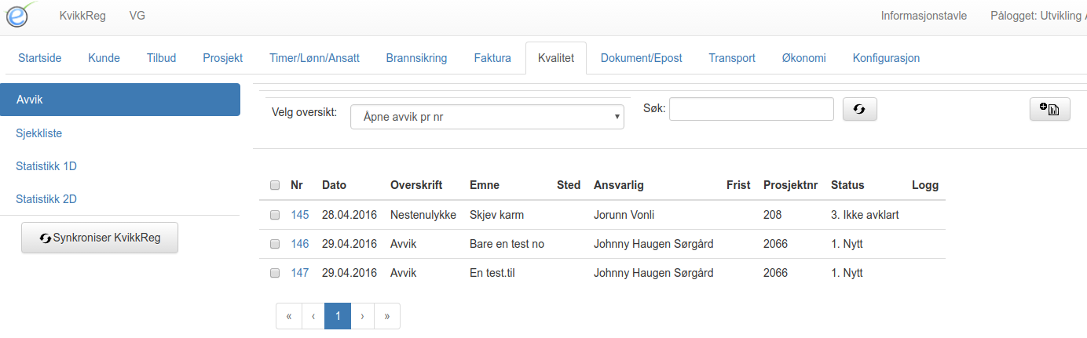The width and height of the screenshot is (1087, 338).
Task: Select the Timer/Lønn/Ansatt tab
Action: pyautogui.click(x=314, y=58)
